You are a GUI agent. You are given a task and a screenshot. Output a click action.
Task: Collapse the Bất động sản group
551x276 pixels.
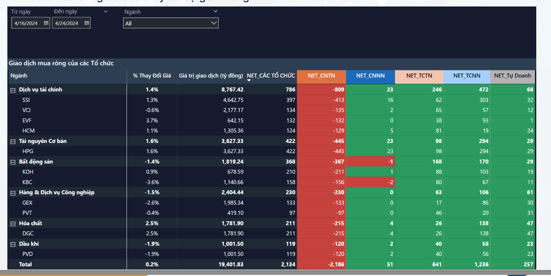pyautogui.click(x=13, y=162)
